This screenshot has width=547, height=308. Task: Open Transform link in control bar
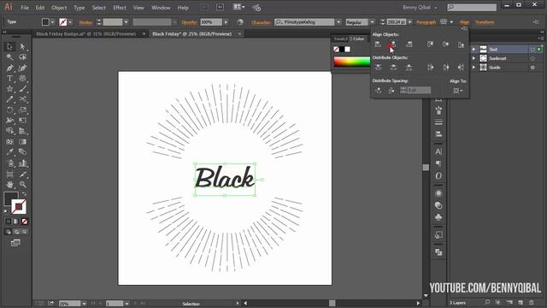pyautogui.click(x=485, y=22)
